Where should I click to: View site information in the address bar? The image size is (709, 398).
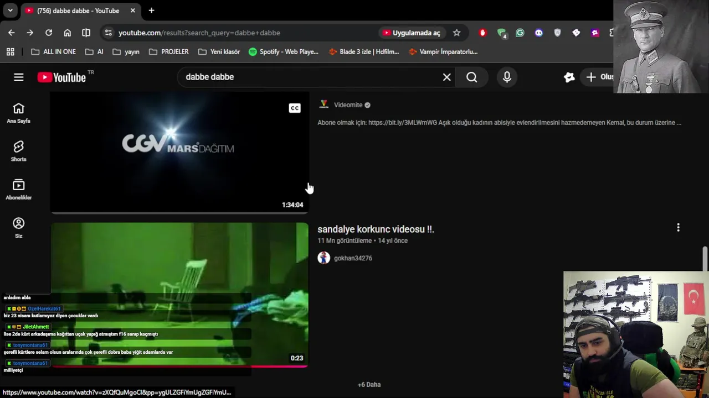tap(109, 33)
